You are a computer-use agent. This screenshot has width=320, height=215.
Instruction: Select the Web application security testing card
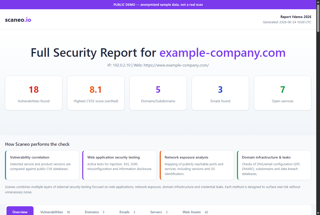[x=119, y=165]
